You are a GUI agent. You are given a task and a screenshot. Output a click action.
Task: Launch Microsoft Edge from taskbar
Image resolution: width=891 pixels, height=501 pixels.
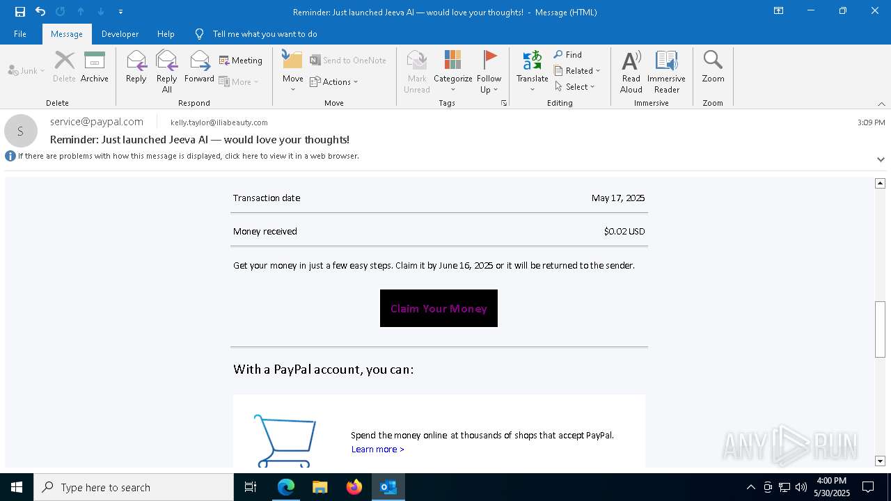[286, 487]
